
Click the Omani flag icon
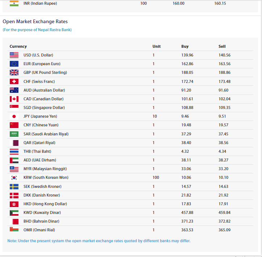14,229
